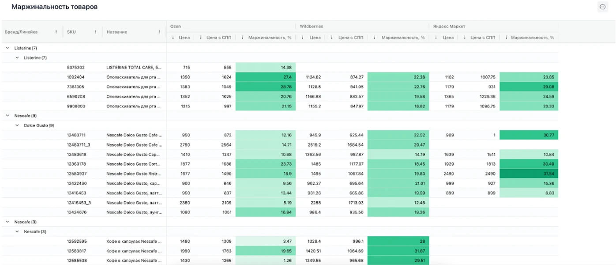
Task: Select SKU cell 12585538
Action: click(77, 261)
